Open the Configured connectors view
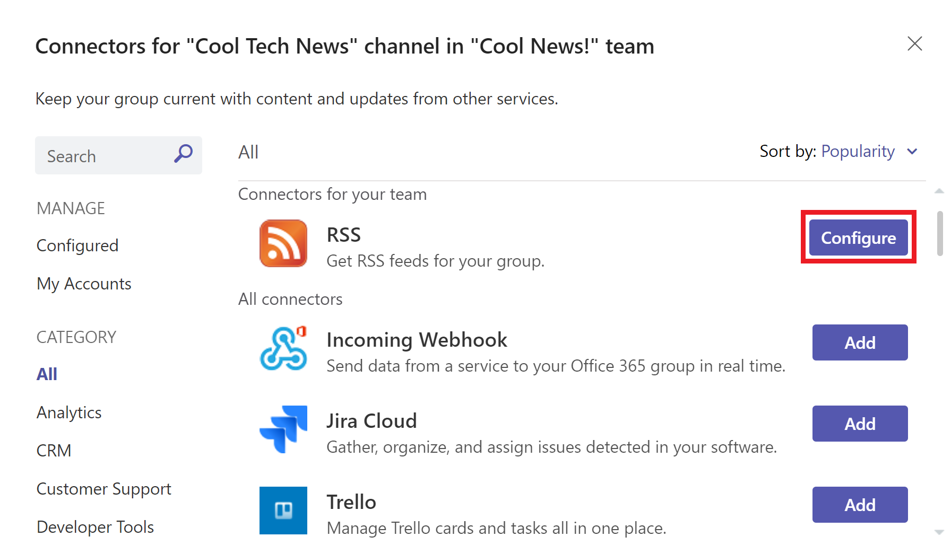The image size is (951, 554). pyautogui.click(x=77, y=245)
